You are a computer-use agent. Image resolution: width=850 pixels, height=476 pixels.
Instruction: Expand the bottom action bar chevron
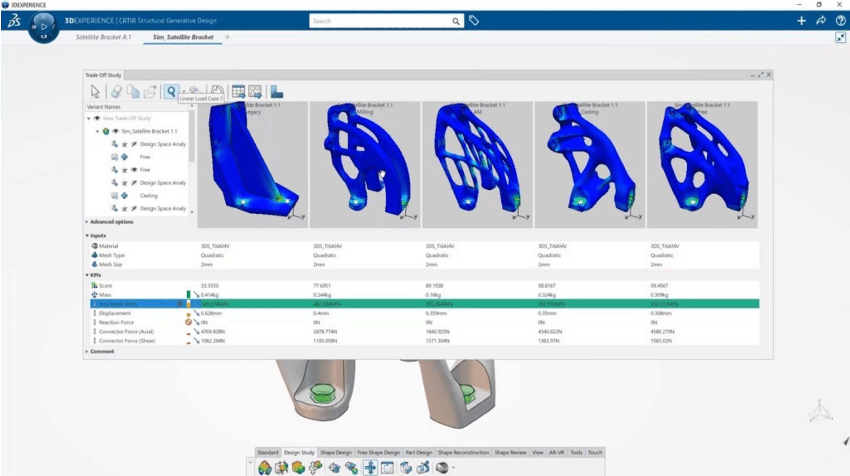[250, 463]
